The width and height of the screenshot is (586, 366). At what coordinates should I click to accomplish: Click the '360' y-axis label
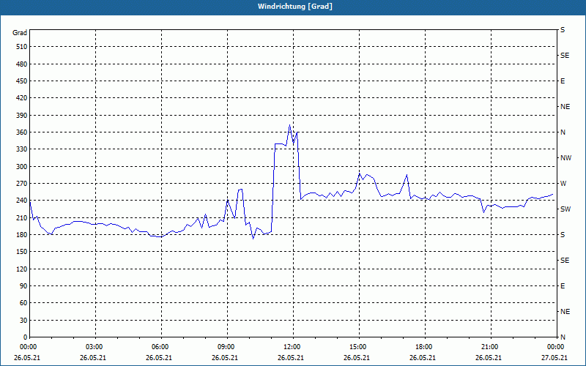coord(22,132)
